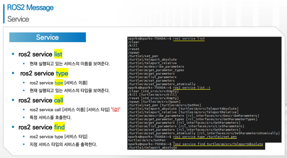Click terminal line '/turtle1/teleport_relative' without a type
The width and height of the screenshot is (287, 158).
click(152, 63)
